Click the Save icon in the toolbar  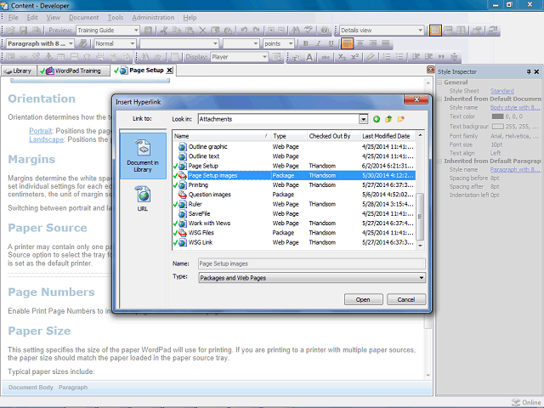[x=23, y=31]
